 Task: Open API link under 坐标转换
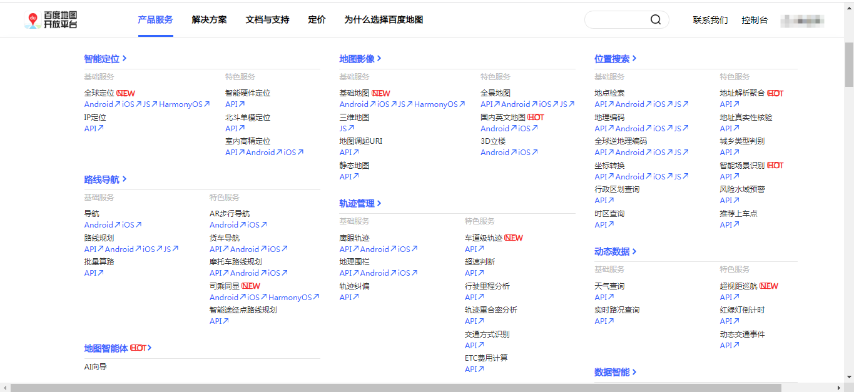click(x=604, y=176)
